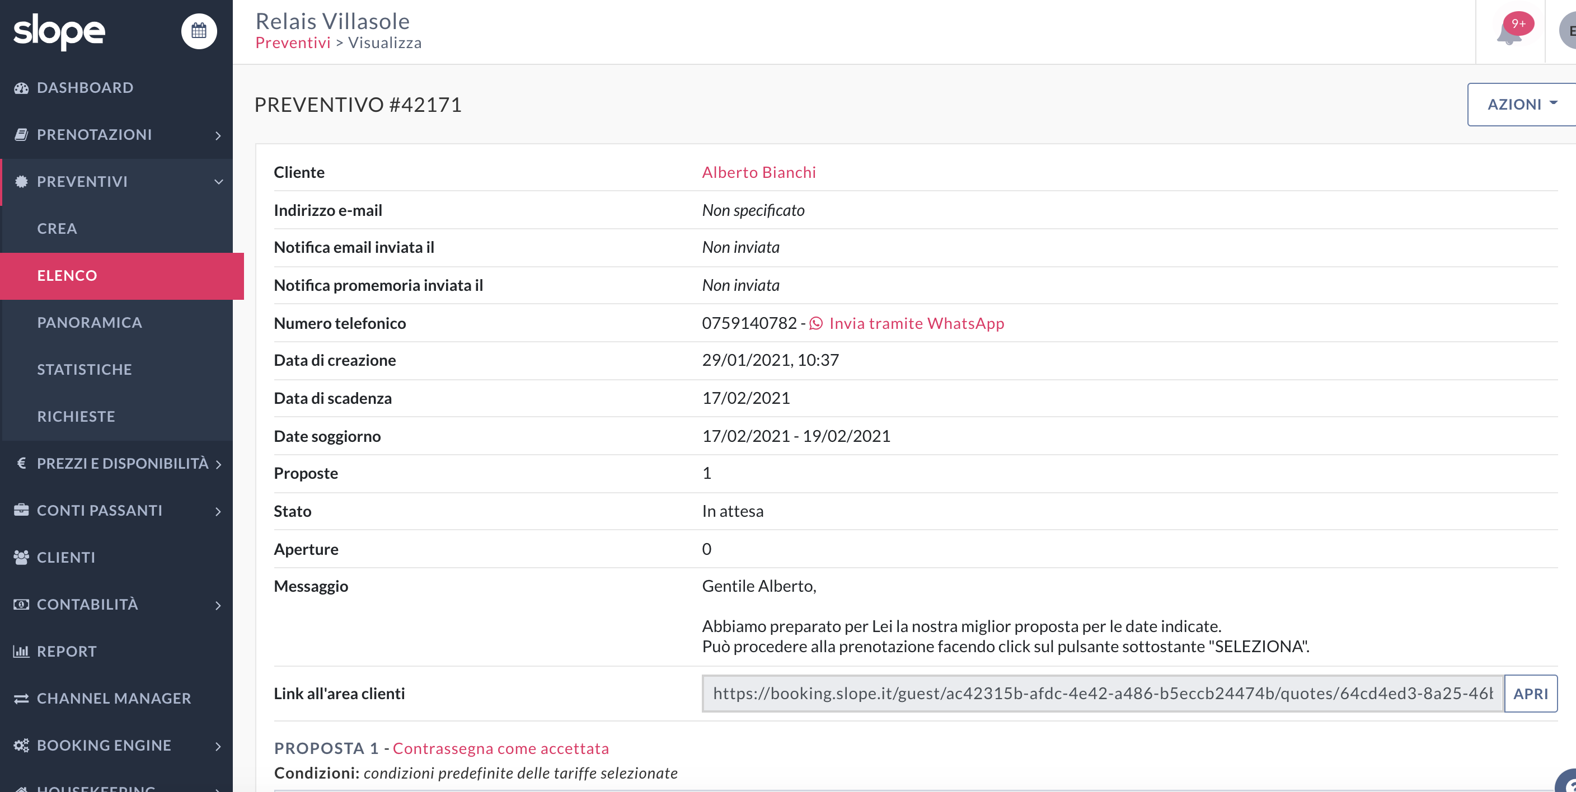Go to Statistiche submenu item

point(85,369)
